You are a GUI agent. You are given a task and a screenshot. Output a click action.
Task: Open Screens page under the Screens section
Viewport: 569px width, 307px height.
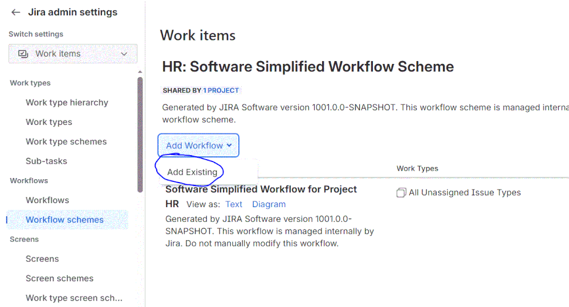click(x=42, y=258)
